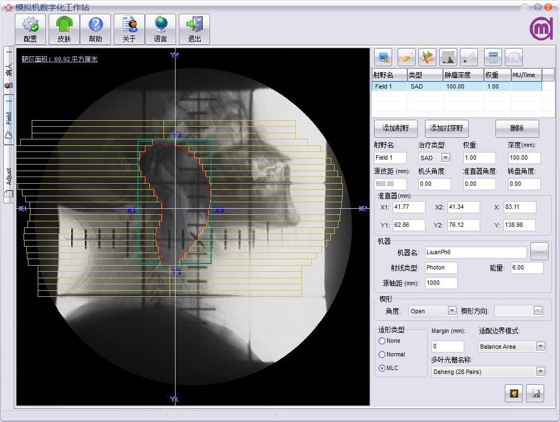Viewport: 560px width, 422px height.
Task: Click the 机头角度 input field
Action: [434, 184]
